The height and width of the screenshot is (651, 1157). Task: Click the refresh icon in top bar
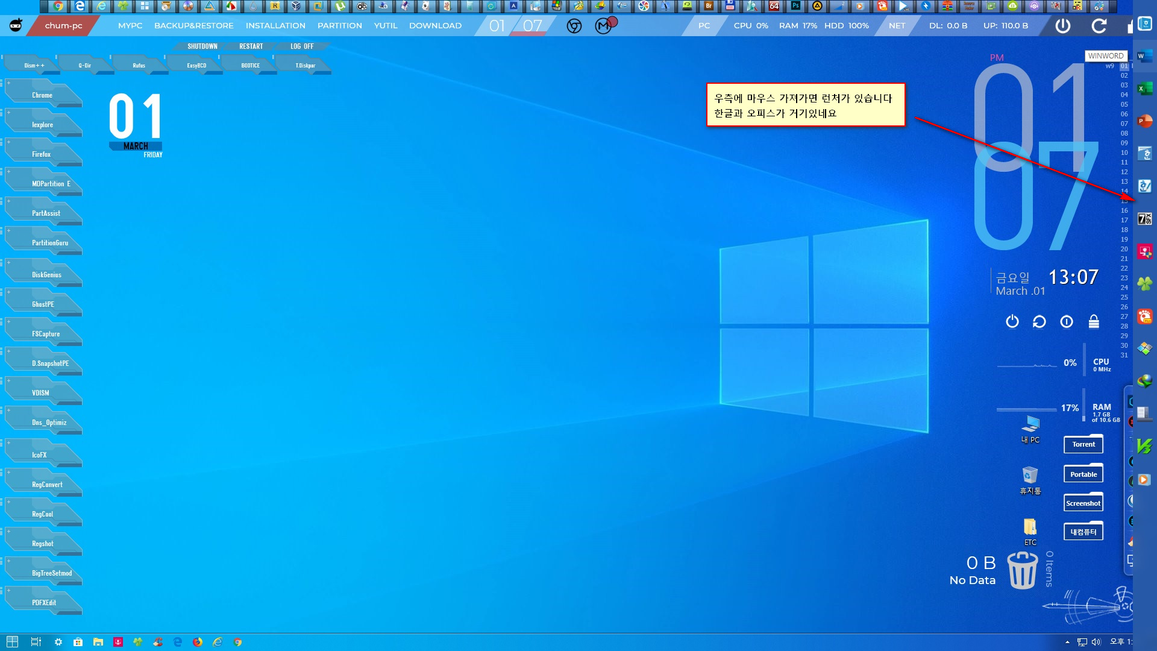coord(1099,26)
